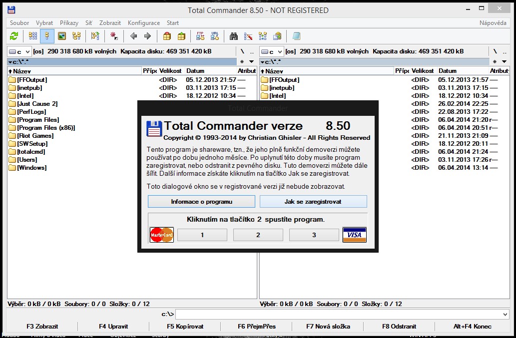Open the Start menu item
The height and width of the screenshot is (338, 516).
[x=173, y=22]
